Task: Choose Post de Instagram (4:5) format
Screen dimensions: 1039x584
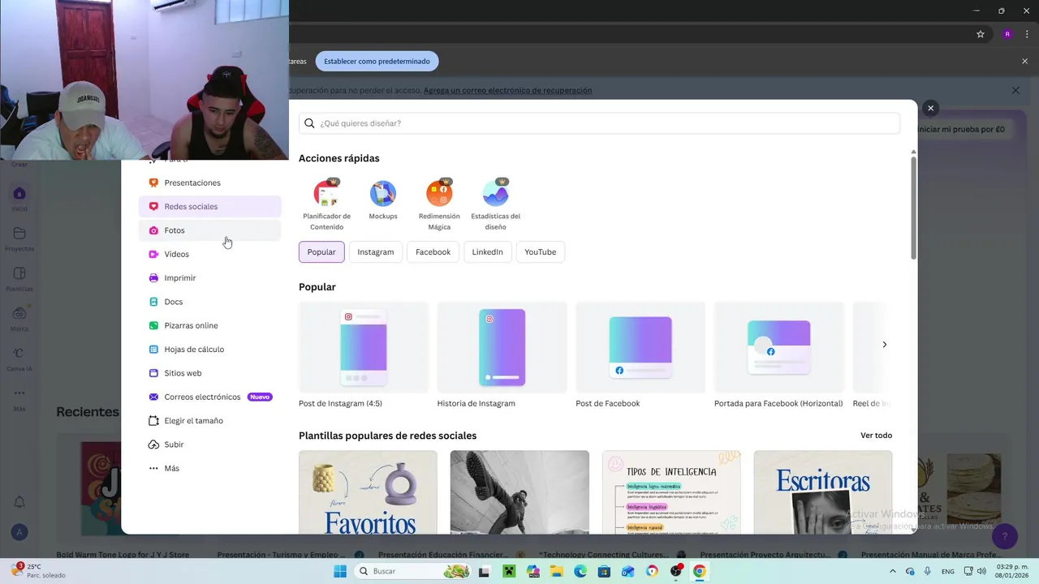Action: click(x=364, y=355)
